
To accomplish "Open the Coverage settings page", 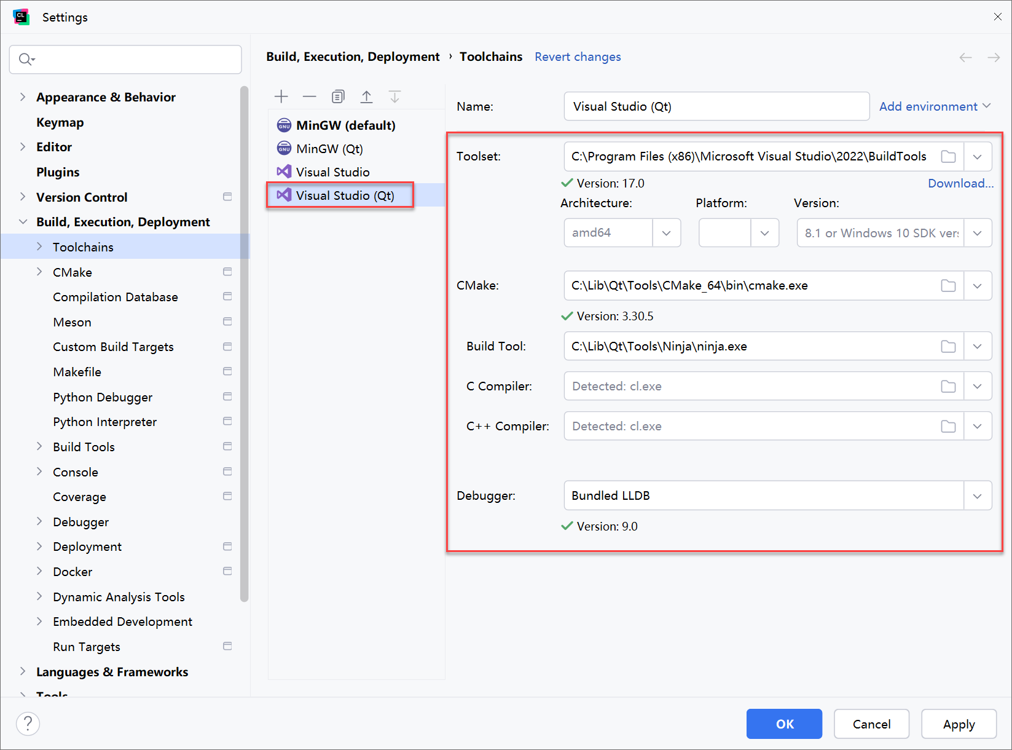I will pos(79,497).
